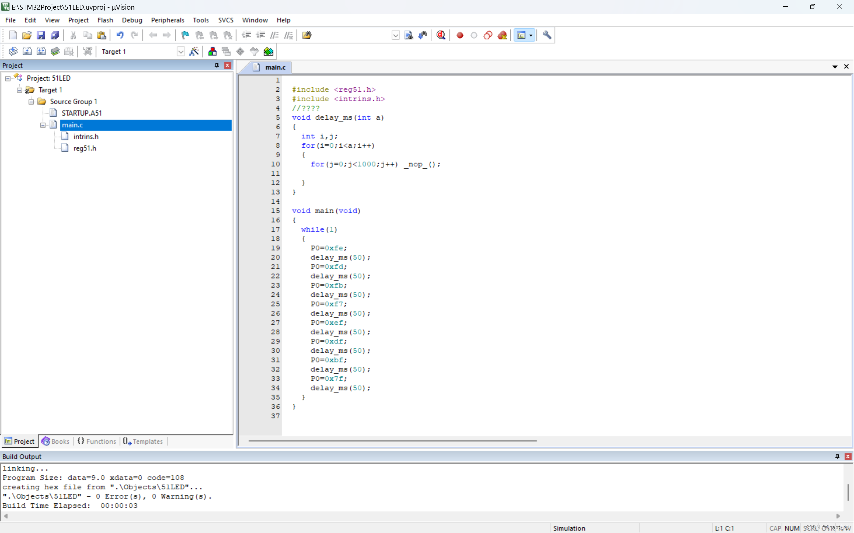The height and width of the screenshot is (533, 854).
Task: Click the Configuration wrench icon
Action: click(547, 35)
